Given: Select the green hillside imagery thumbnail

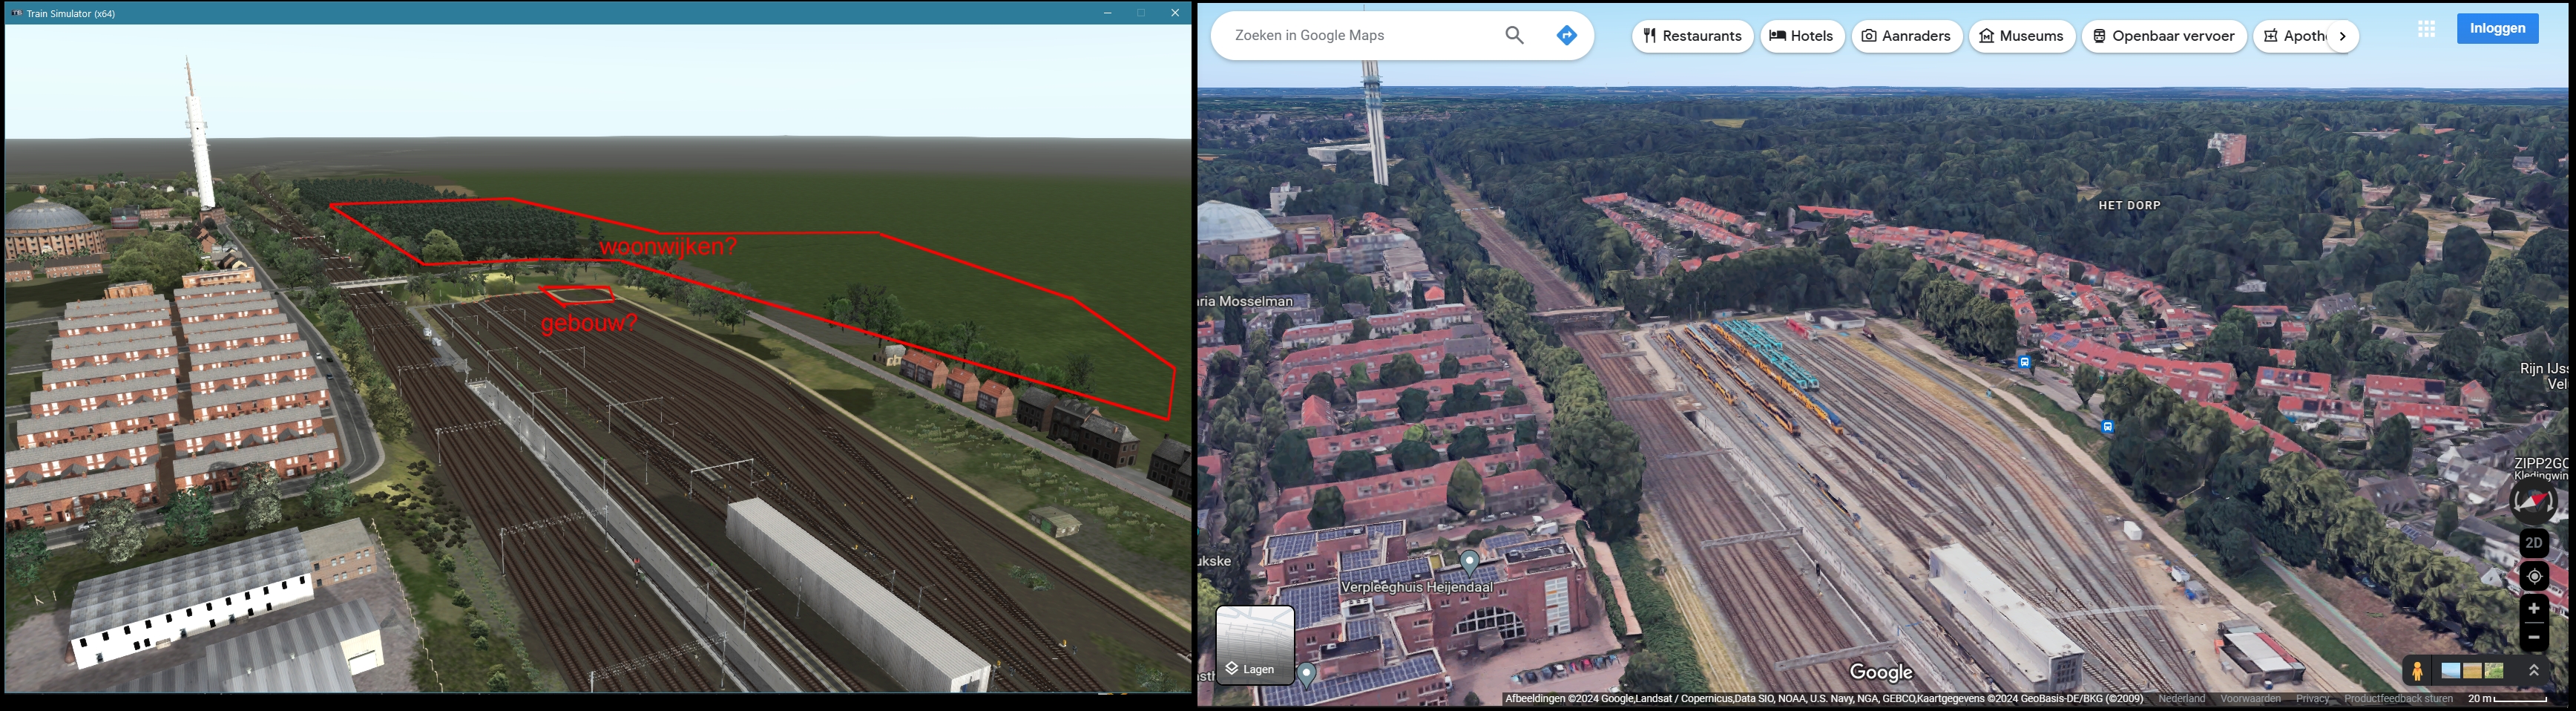Looking at the screenshot, I should pyautogui.click(x=2494, y=671).
